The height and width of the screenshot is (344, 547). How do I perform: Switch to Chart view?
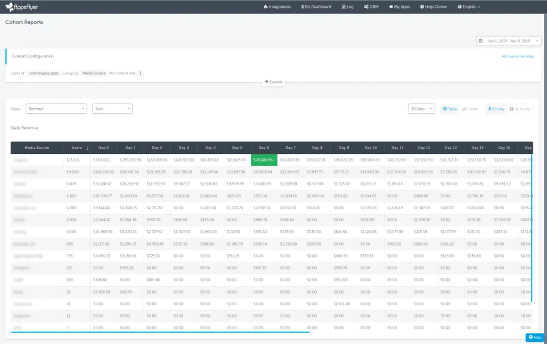(x=470, y=109)
